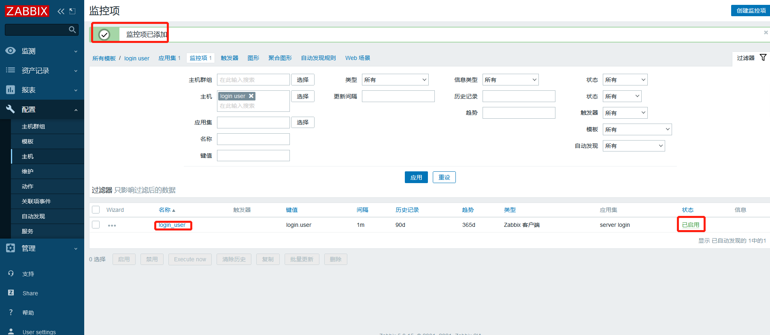
Task: Sort table by 间隔 column
Action: tap(362, 210)
